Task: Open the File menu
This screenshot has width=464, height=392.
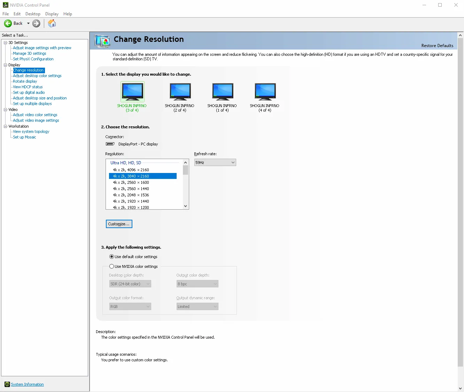Action: pyautogui.click(x=6, y=14)
